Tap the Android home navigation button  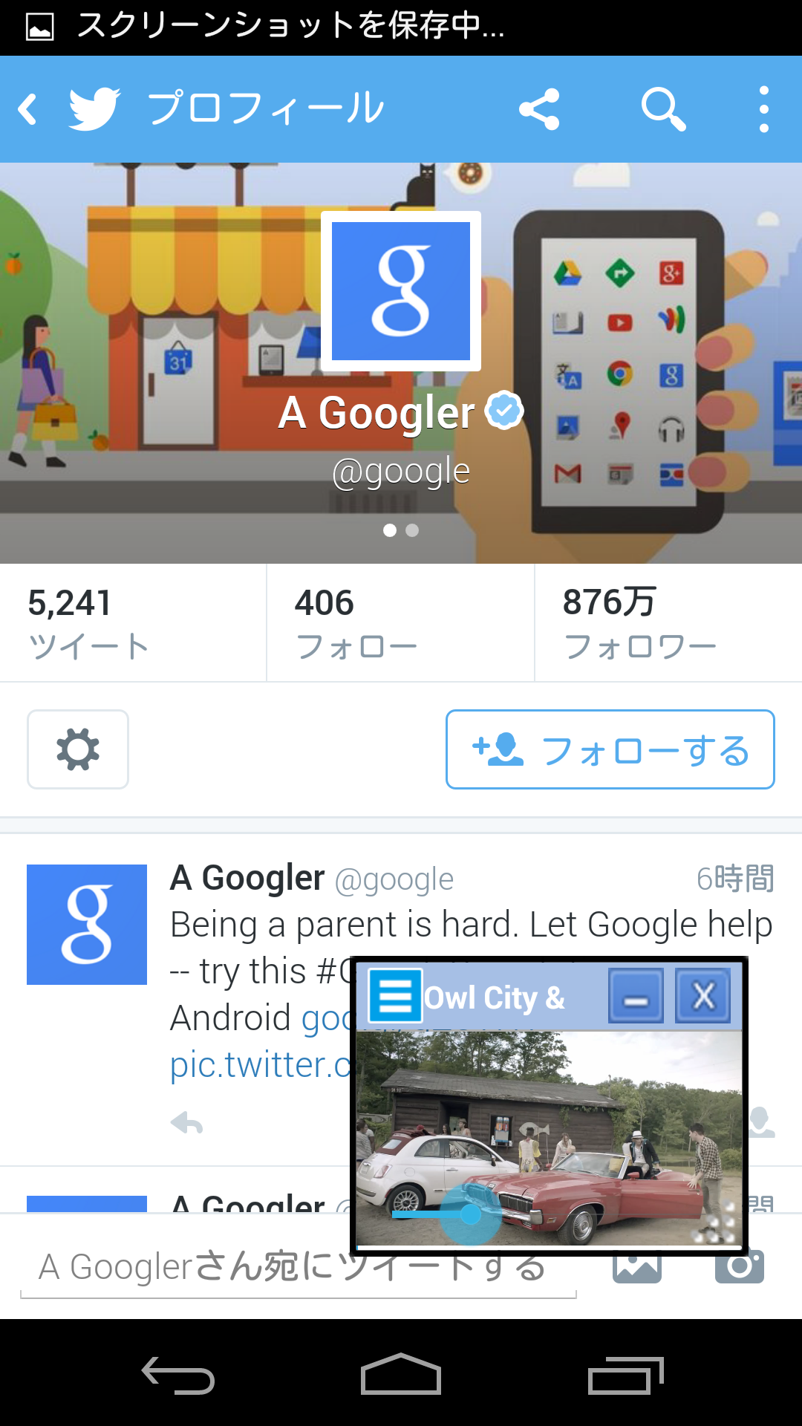[401, 1374]
